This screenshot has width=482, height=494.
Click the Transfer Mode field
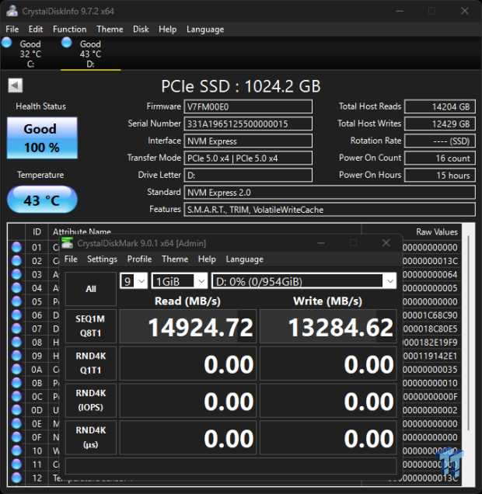(x=248, y=158)
